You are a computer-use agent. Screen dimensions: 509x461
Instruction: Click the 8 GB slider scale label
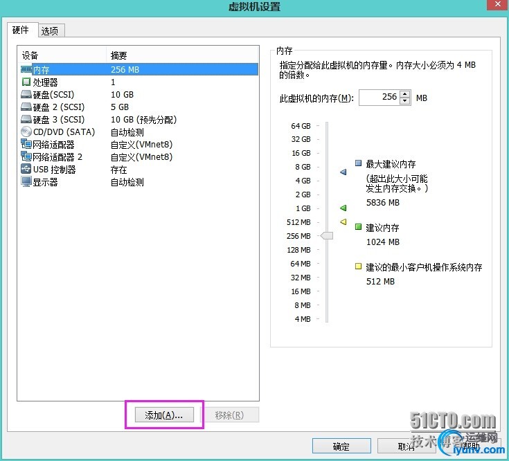click(x=303, y=166)
